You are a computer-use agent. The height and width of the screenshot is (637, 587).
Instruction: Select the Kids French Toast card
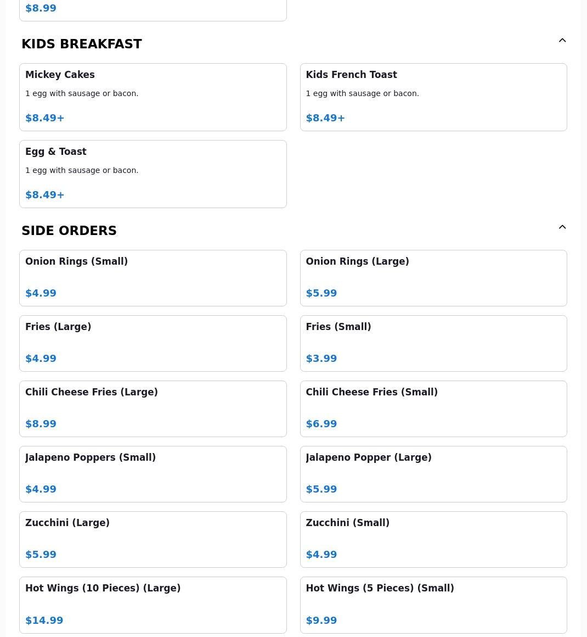433,97
